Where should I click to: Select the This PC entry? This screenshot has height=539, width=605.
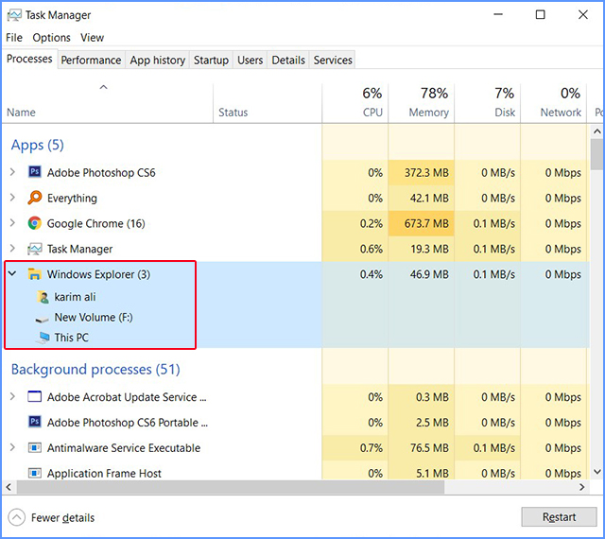(72, 338)
